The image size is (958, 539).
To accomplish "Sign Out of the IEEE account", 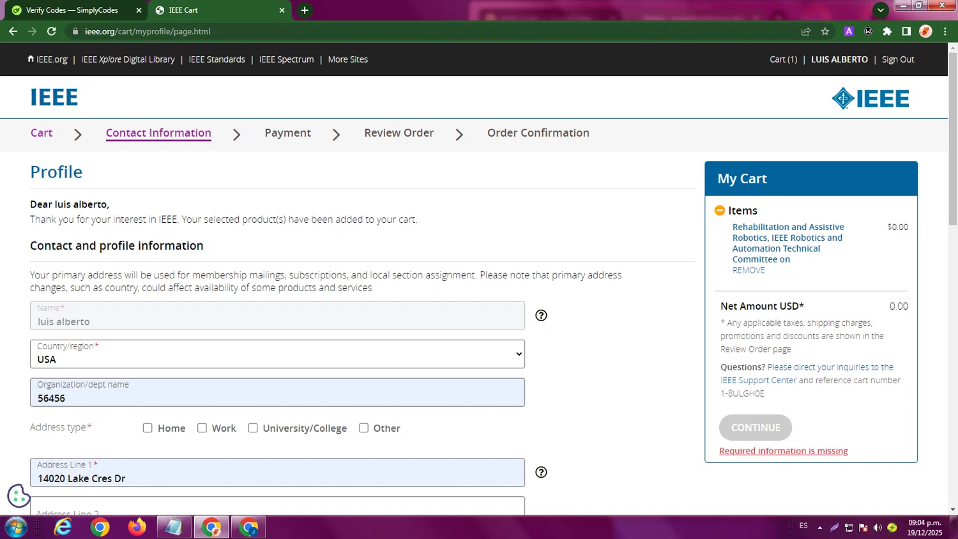I will click(x=898, y=59).
